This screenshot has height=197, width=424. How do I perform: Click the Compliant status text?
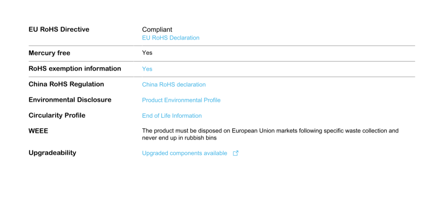point(157,30)
